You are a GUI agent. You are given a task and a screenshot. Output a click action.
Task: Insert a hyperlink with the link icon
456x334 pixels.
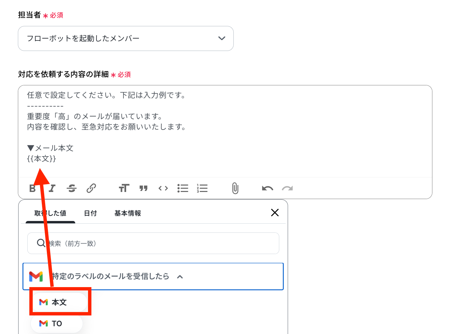[91, 188]
